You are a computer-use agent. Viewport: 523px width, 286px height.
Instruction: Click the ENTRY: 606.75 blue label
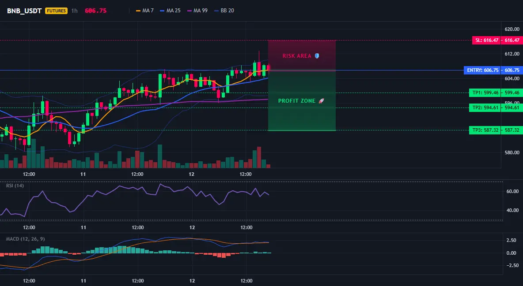pos(483,70)
